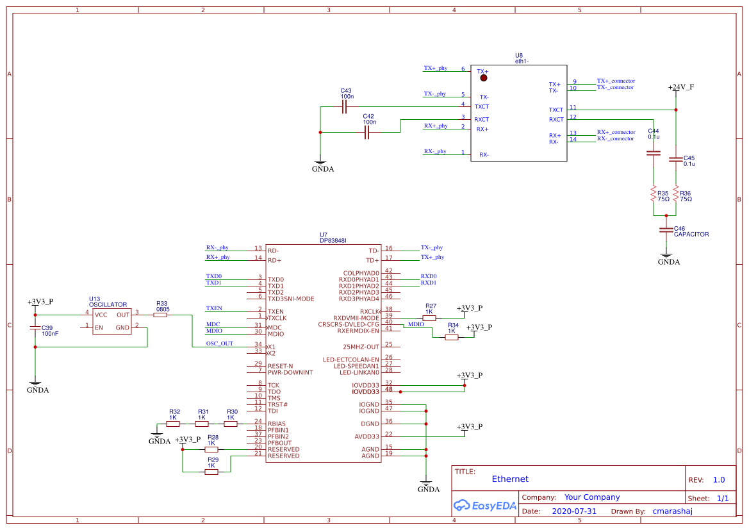Viewport: 749px width, 530px height.
Task: Click the GNDA ground symbol below C43
Action: coord(322,163)
